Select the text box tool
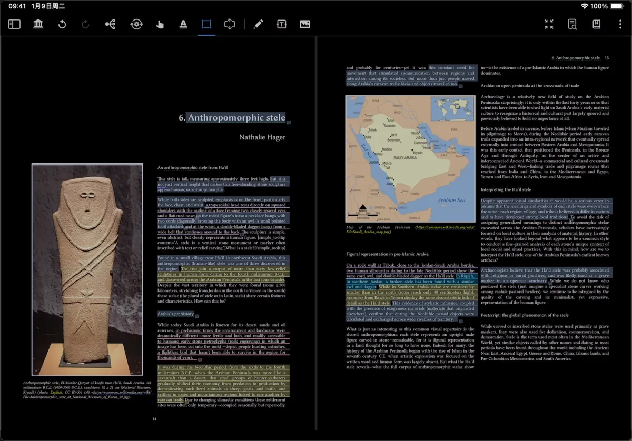The width and height of the screenshot is (632, 441). tap(281, 24)
